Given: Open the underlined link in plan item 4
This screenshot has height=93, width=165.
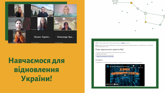Looking at the screenshot, I should (x=105, y=57).
